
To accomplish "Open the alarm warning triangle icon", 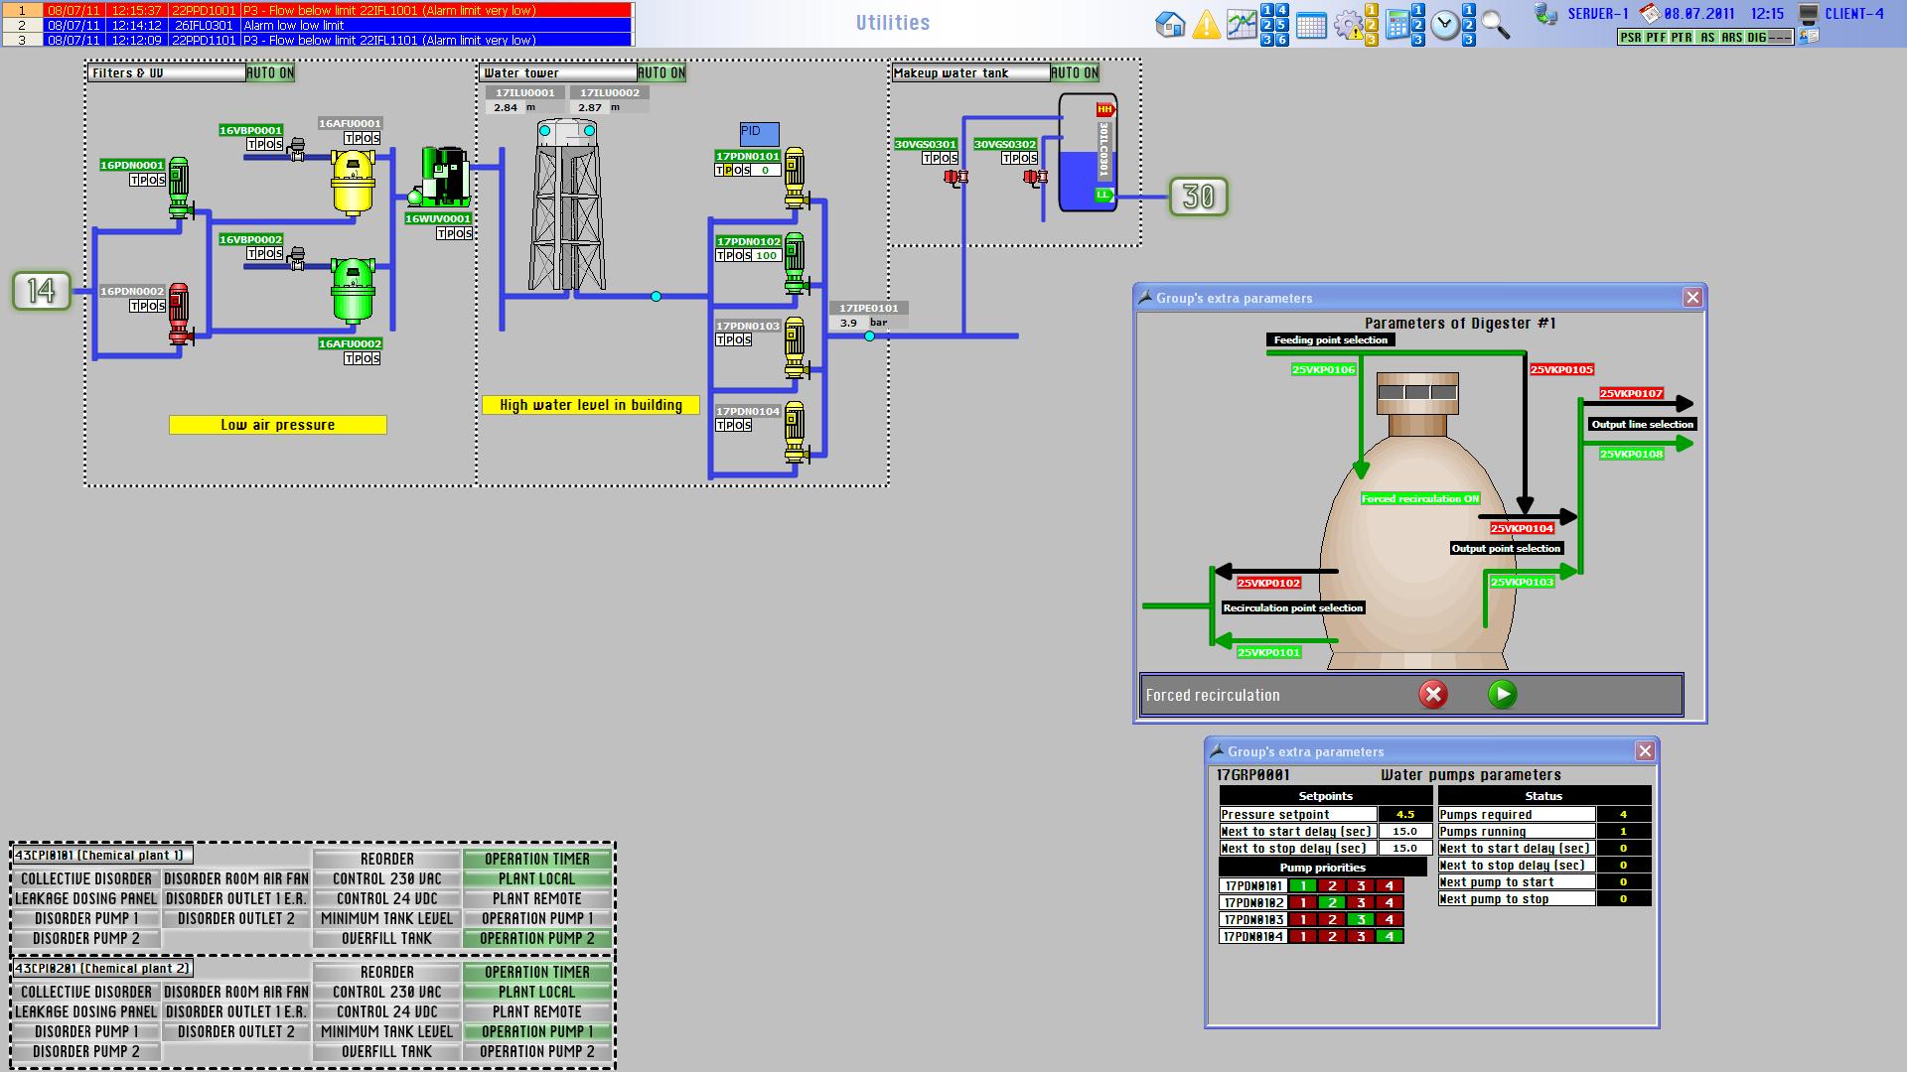I will (1206, 25).
